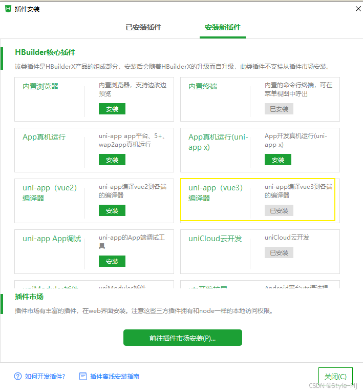This screenshot has height=392, width=363.
Task: Select the 内置浏览器 plugin title
Action: [40, 86]
